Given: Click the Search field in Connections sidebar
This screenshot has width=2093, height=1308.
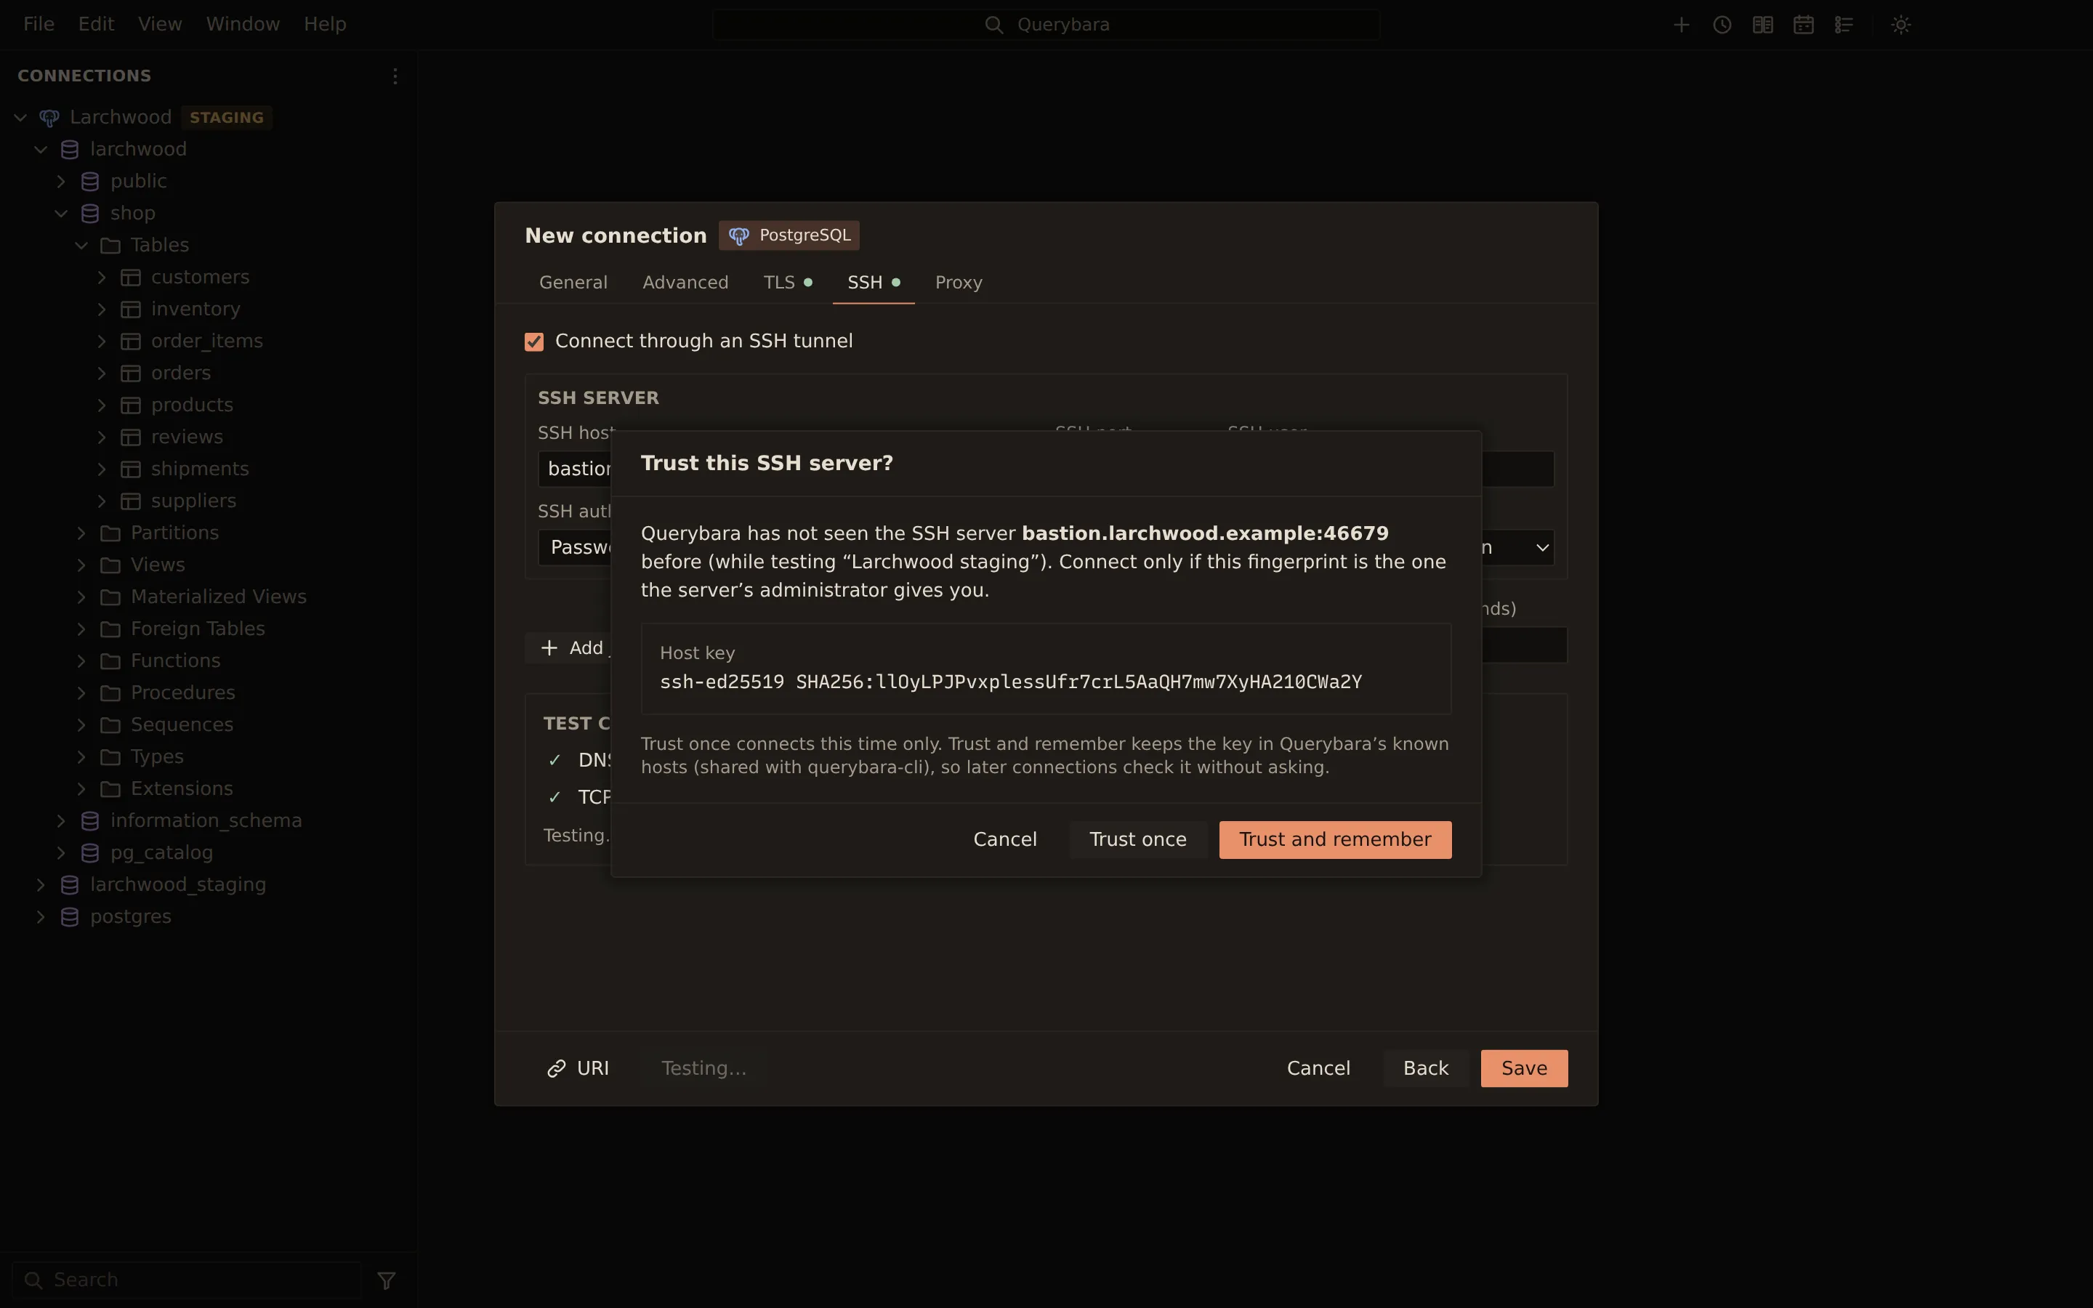Looking at the screenshot, I should coord(187,1280).
